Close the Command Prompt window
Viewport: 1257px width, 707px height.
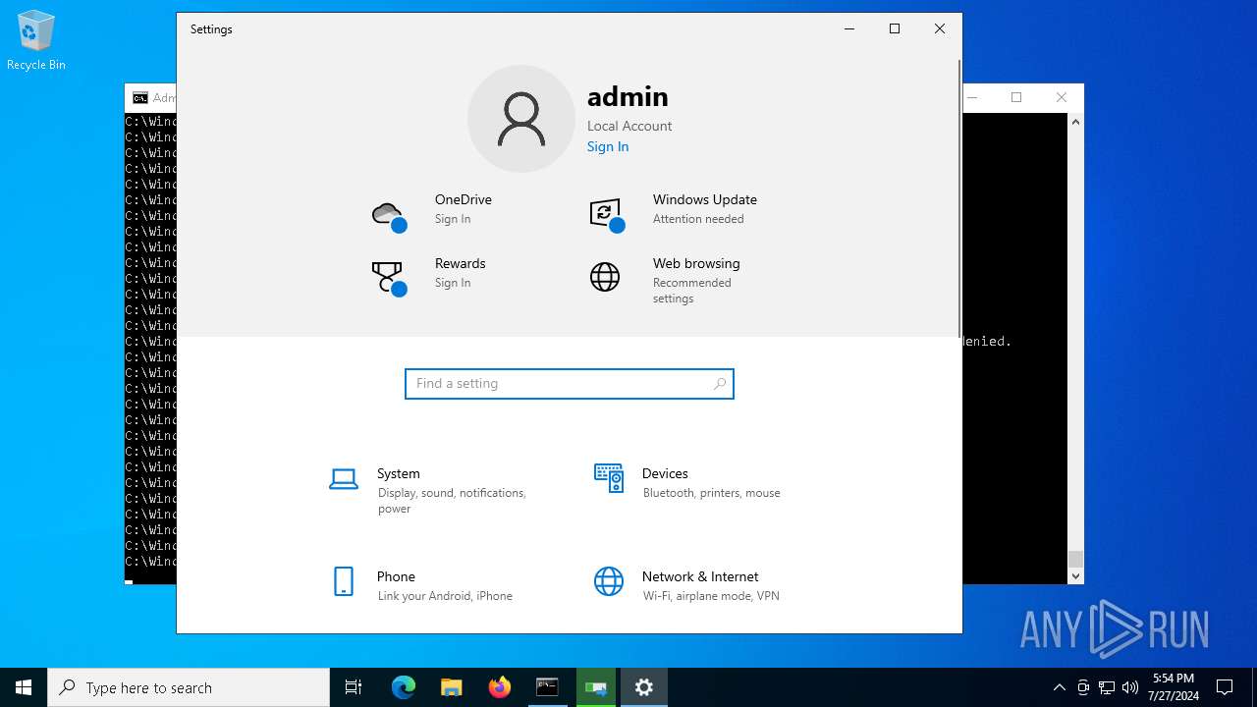point(1062,97)
